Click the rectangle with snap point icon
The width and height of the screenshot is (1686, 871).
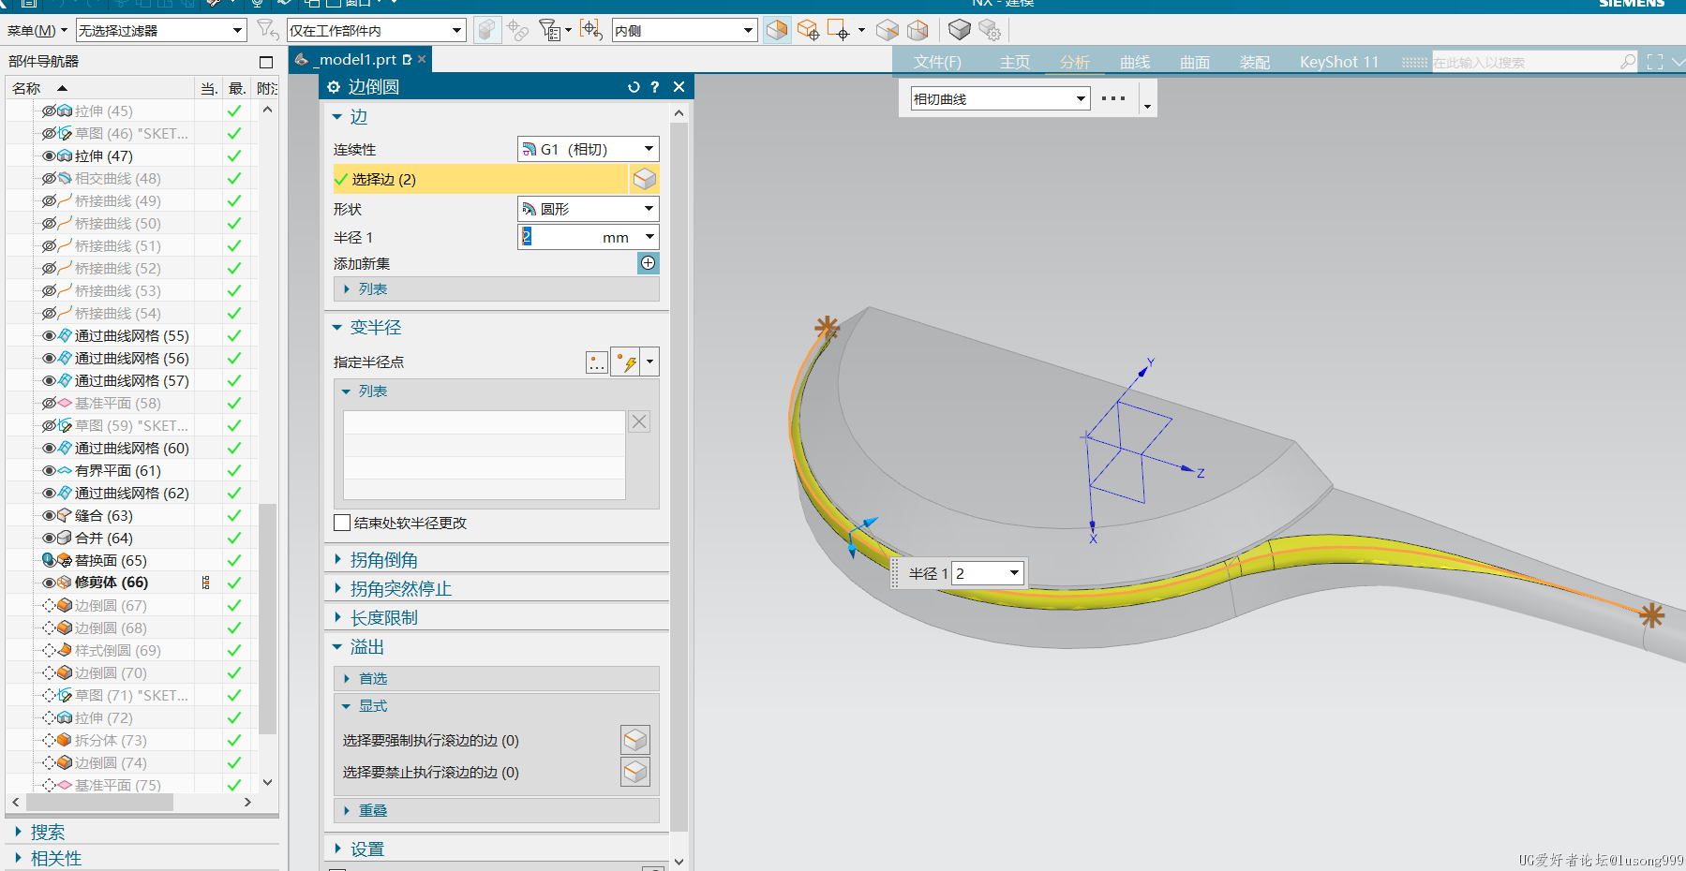839,31
